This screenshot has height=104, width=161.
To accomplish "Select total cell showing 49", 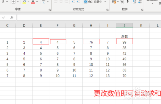I will 124,58.
